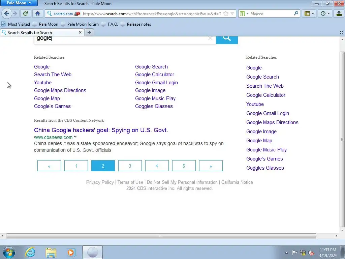Close the Search Results for Search tab

click(80, 33)
